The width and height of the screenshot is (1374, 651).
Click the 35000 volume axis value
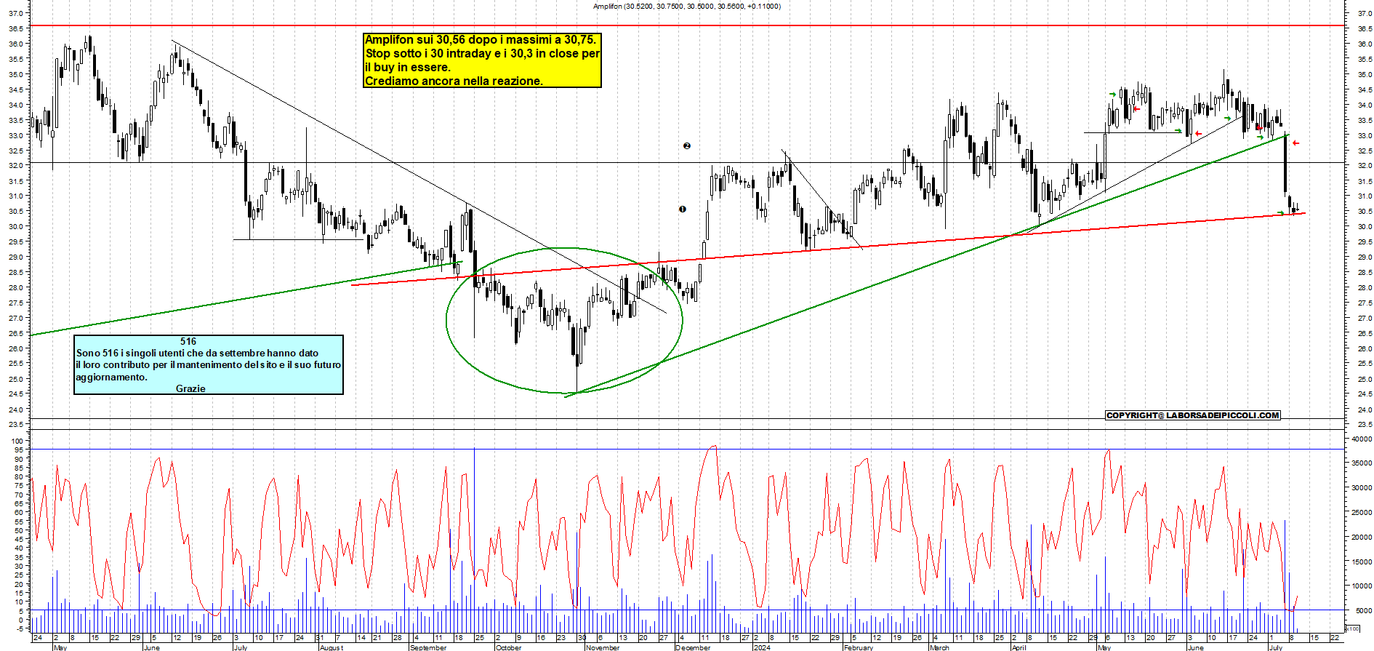[x=1361, y=463]
